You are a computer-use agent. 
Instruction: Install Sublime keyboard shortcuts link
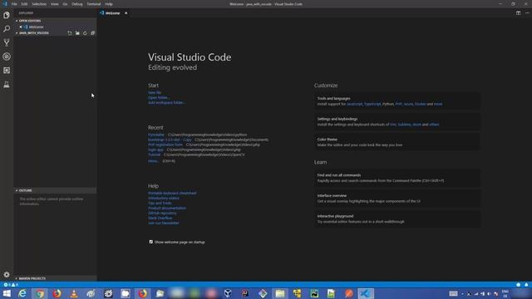tap(404, 125)
